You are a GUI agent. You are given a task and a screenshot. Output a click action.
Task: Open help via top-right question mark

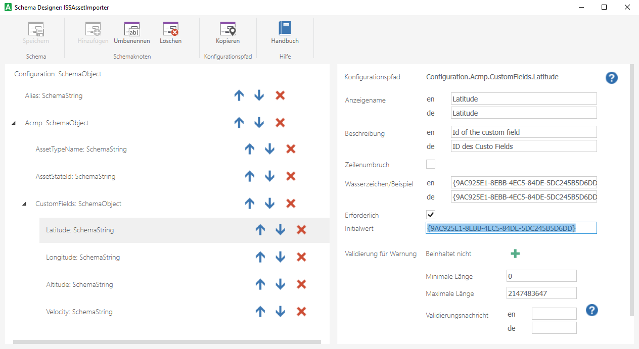click(x=611, y=78)
